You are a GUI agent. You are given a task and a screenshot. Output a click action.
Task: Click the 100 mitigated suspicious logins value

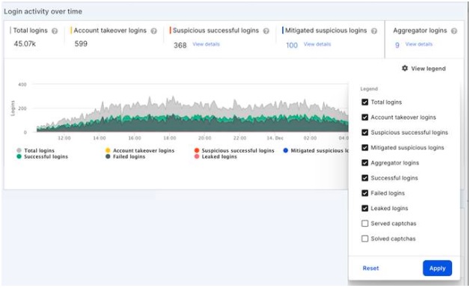292,45
